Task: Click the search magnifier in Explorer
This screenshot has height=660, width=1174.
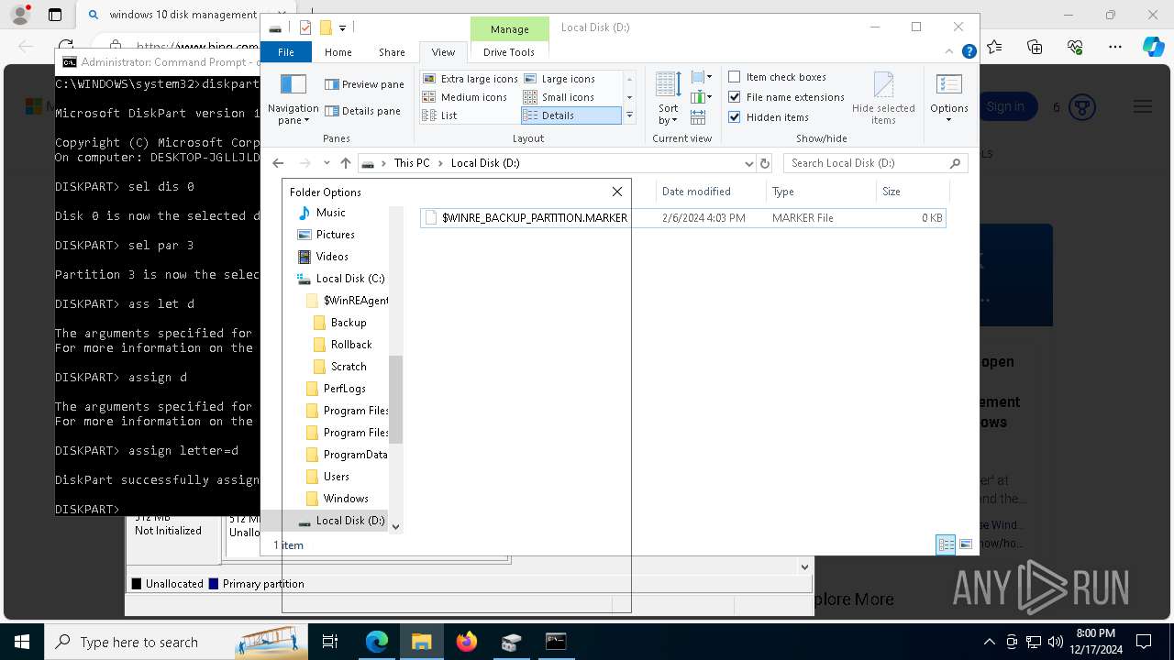Action: 955,163
